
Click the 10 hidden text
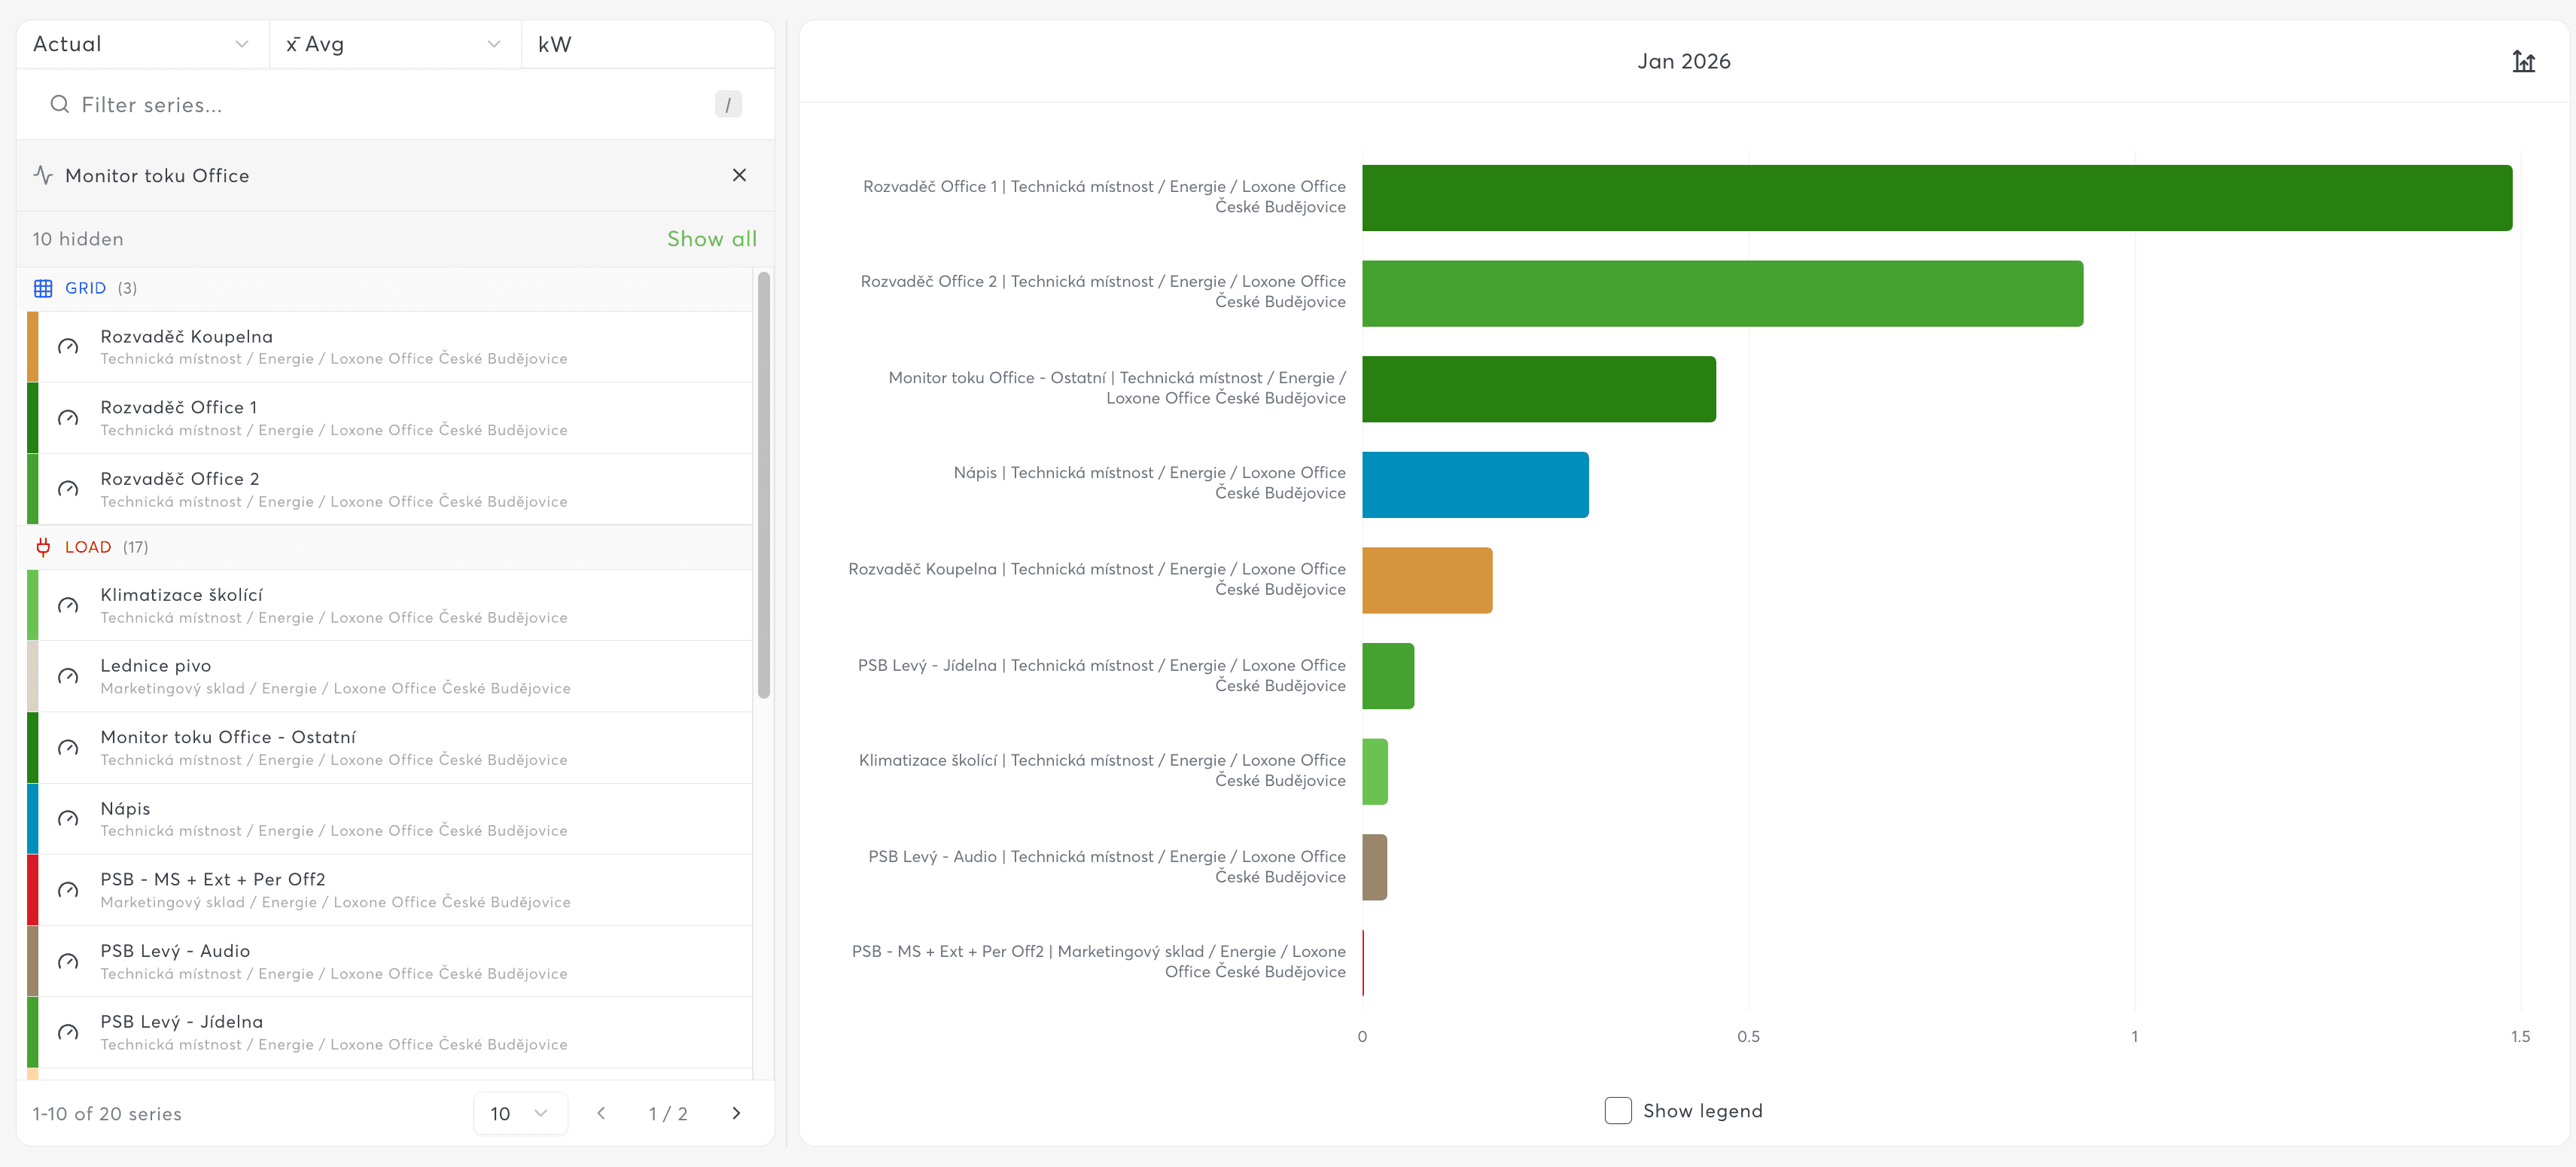pyautogui.click(x=78, y=239)
